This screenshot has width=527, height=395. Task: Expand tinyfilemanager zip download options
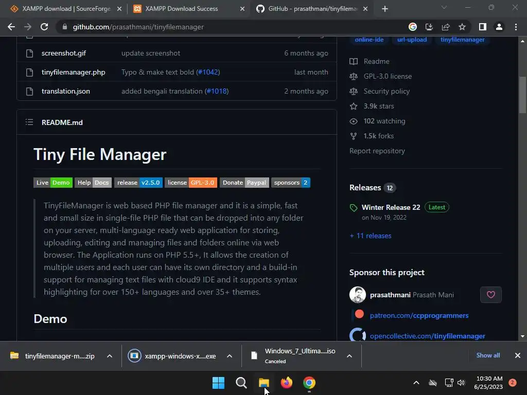click(110, 356)
